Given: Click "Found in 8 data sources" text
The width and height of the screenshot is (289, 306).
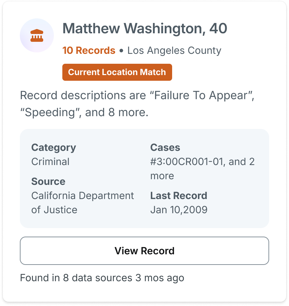Looking at the screenshot, I should pyautogui.click(x=76, y=278).
